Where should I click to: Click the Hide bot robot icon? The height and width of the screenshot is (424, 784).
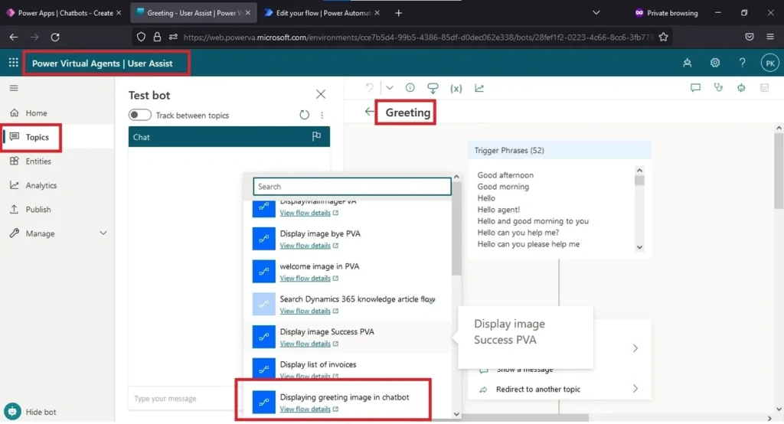(x=12, y=412)
